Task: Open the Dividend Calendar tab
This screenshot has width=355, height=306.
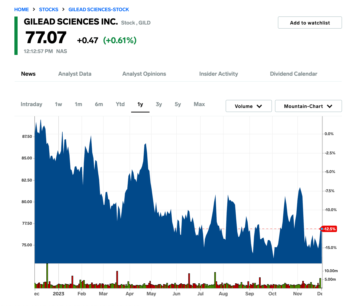Action: 294,74
